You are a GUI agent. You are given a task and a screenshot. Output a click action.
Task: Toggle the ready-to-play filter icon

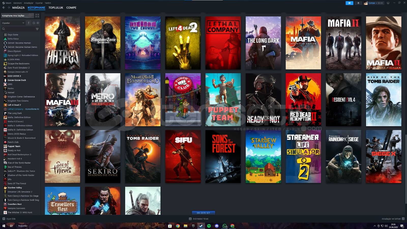point(38,23)
